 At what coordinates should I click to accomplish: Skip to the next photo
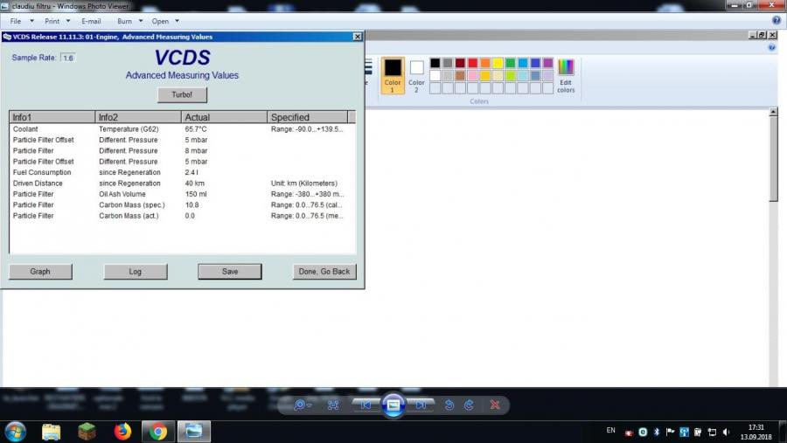click(x=421, y=405)
